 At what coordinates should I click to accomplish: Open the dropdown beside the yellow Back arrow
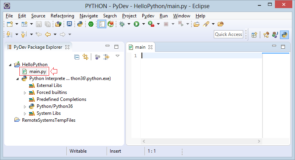(55, 34)
